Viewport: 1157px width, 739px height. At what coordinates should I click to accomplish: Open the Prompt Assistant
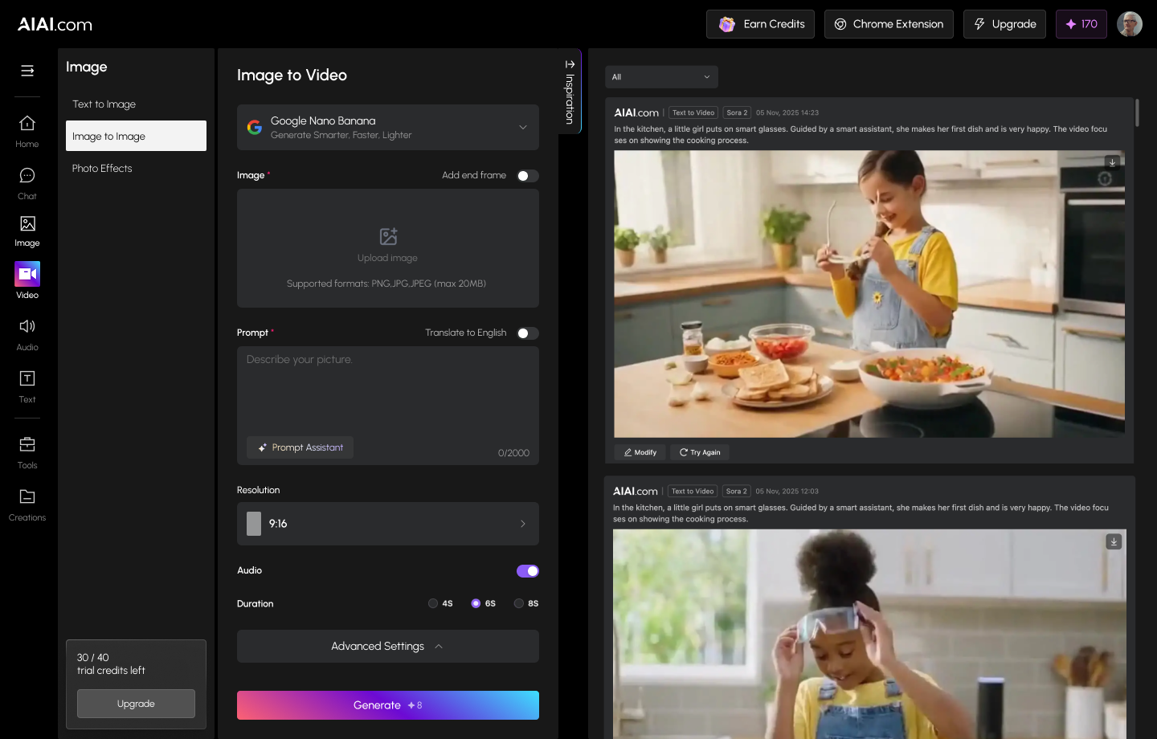(300, 447)
